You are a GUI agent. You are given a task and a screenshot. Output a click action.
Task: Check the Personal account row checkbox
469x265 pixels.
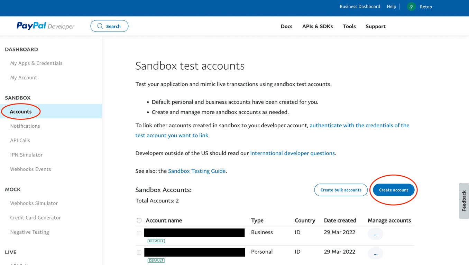139,253
